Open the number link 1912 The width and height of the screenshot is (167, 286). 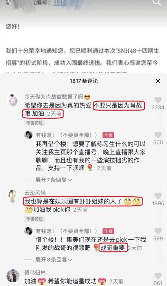[x=60, y=3]
